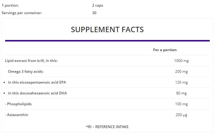Select the docosahexaenoic acid DHA entry
Viewport: 217px width, 135px height.
tap(37, 93)
